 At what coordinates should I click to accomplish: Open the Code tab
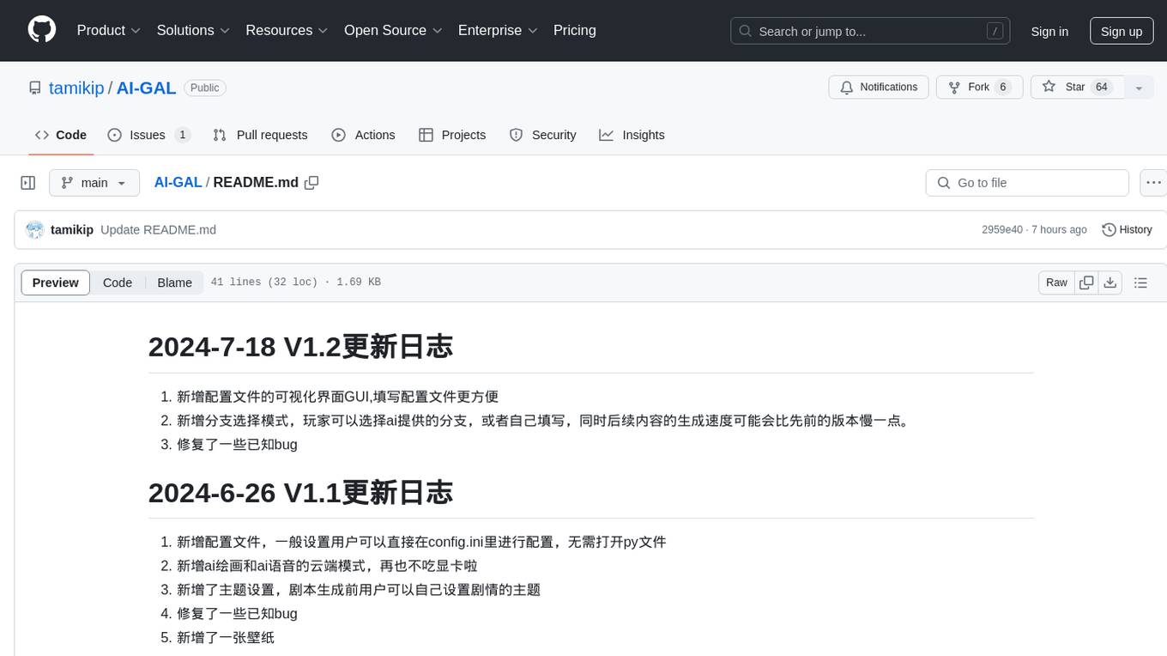coord(61,135)
